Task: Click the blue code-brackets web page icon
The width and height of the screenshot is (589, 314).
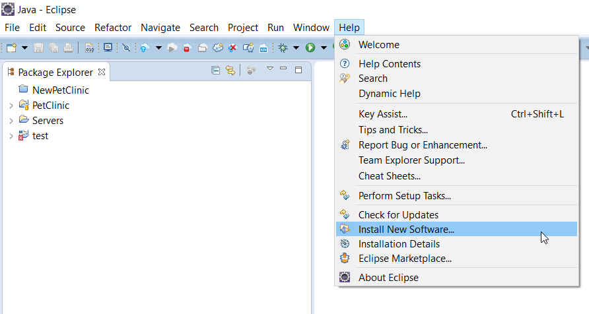Action: (263, 47)
